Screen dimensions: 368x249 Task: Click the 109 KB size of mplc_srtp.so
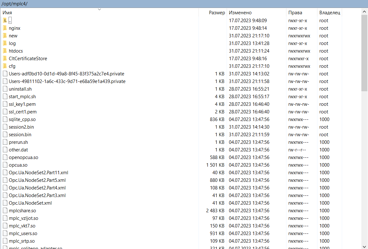point(217,241)
